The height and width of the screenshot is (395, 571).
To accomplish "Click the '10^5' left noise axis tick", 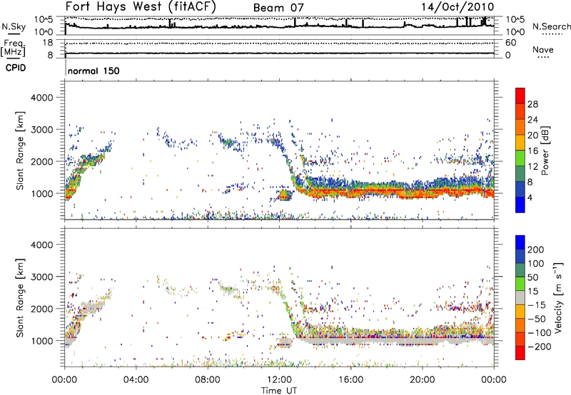I will coord(44,20).
